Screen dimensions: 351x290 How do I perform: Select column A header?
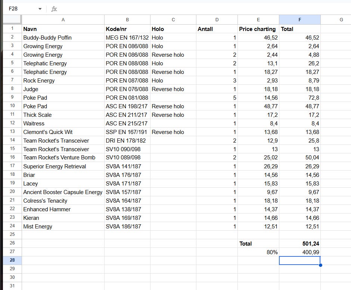point(63,20)
